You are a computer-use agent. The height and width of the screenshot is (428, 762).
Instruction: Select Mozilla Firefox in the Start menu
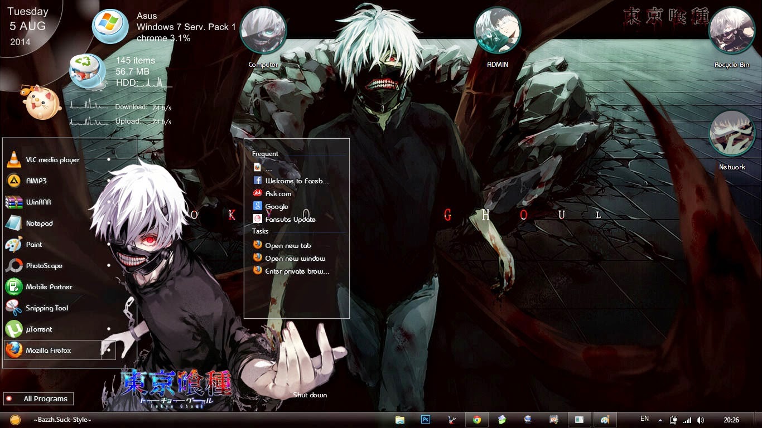point(53,351)
